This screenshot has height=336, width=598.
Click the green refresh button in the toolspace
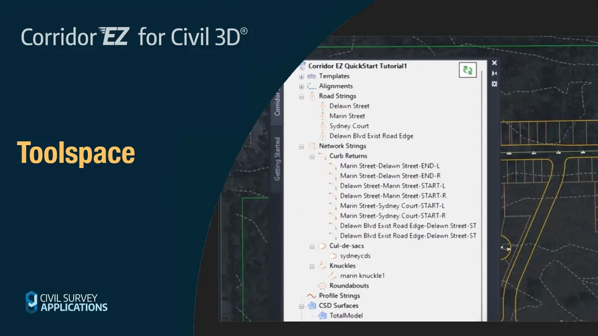tap(468, 70)
